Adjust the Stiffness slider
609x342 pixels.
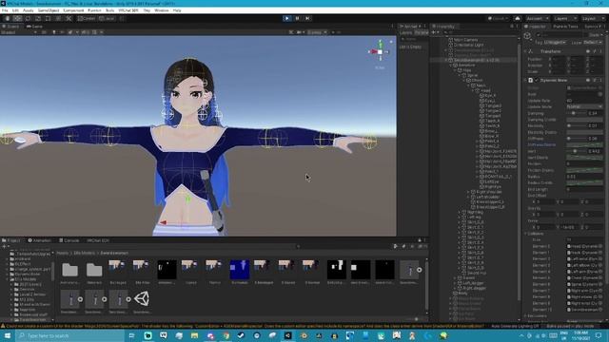point(577,139)
